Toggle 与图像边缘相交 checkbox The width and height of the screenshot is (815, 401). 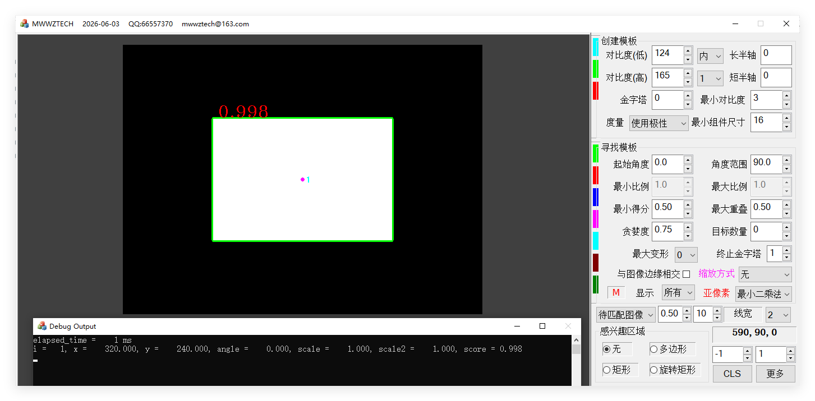coord(686,274)
